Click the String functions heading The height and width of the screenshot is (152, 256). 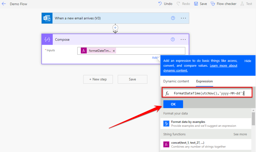click(174, 134)
